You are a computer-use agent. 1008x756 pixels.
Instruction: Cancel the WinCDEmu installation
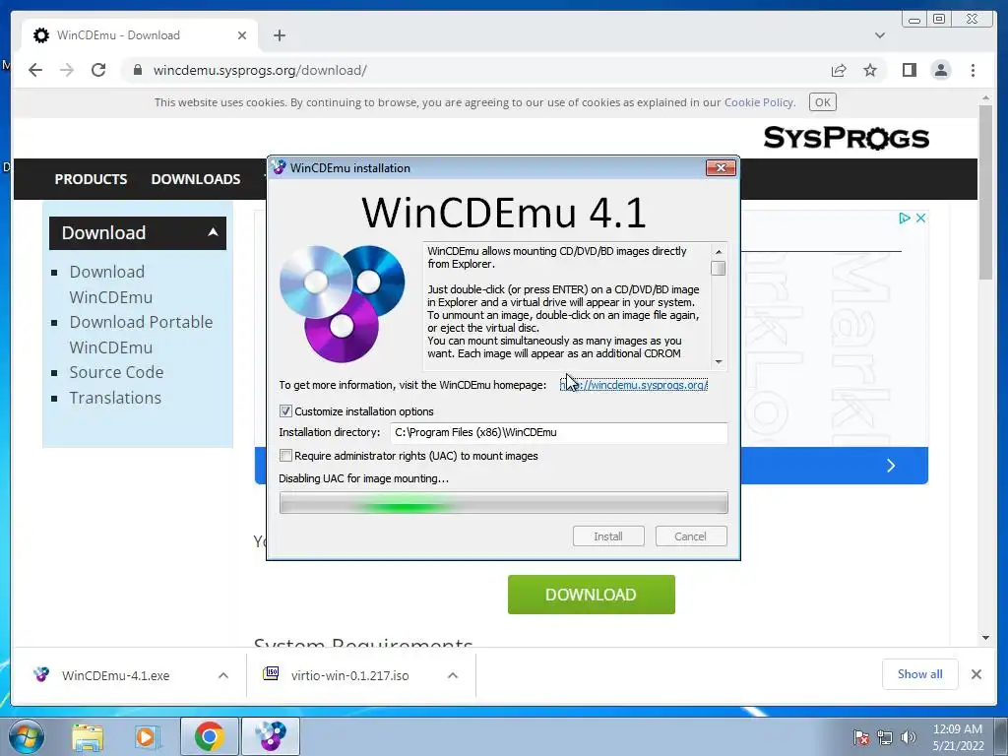691,536
